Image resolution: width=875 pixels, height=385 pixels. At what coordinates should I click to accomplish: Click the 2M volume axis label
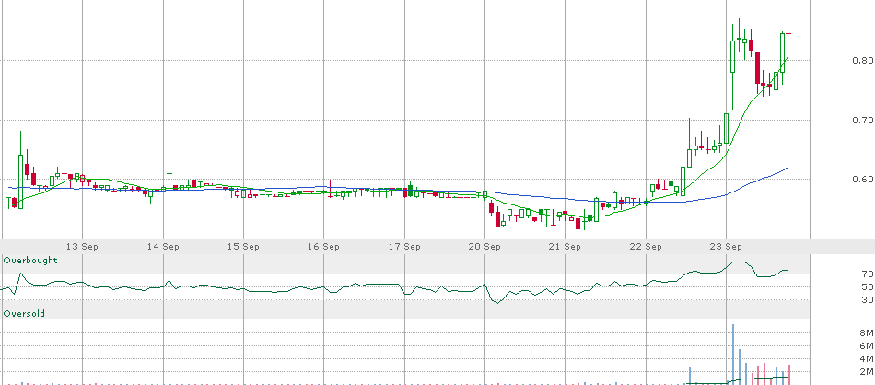click(866, 371)
